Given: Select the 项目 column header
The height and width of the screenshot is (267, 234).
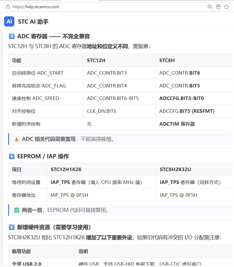Looking at the screenshot, I should click(x=27, y=169).
